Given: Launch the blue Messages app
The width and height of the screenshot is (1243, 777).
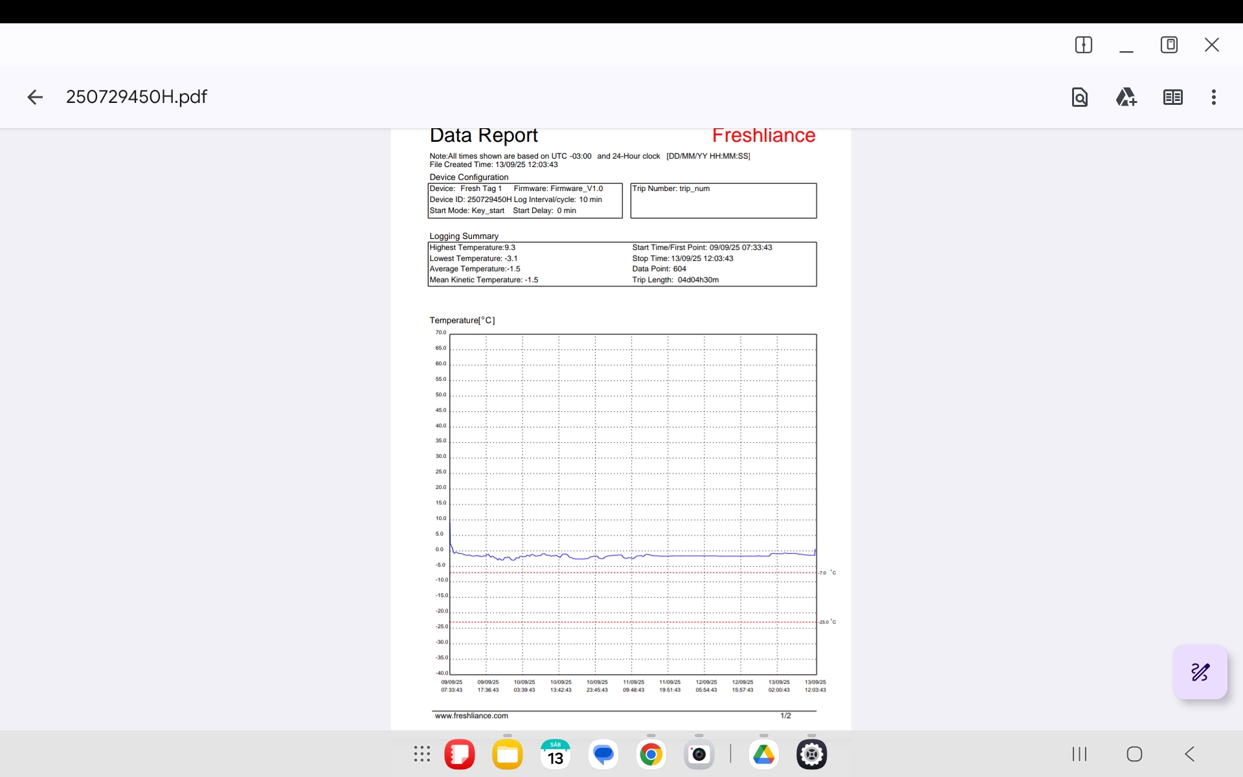Looking at the screenshot, I should (x=603, y=754).
